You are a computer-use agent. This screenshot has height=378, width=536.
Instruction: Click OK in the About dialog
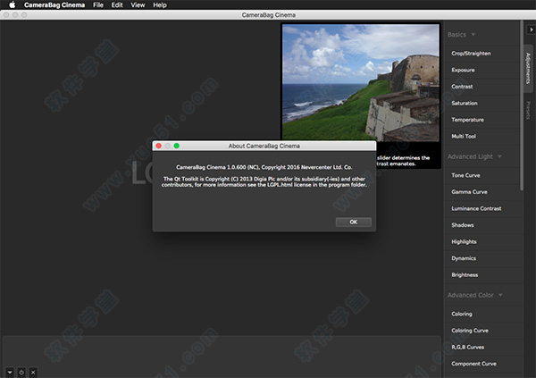tap(354, 222)
